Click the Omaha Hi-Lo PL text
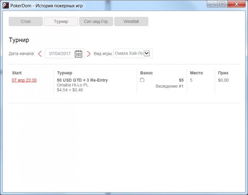The width and height of the screenshot is (248, 195). [73, 85]
